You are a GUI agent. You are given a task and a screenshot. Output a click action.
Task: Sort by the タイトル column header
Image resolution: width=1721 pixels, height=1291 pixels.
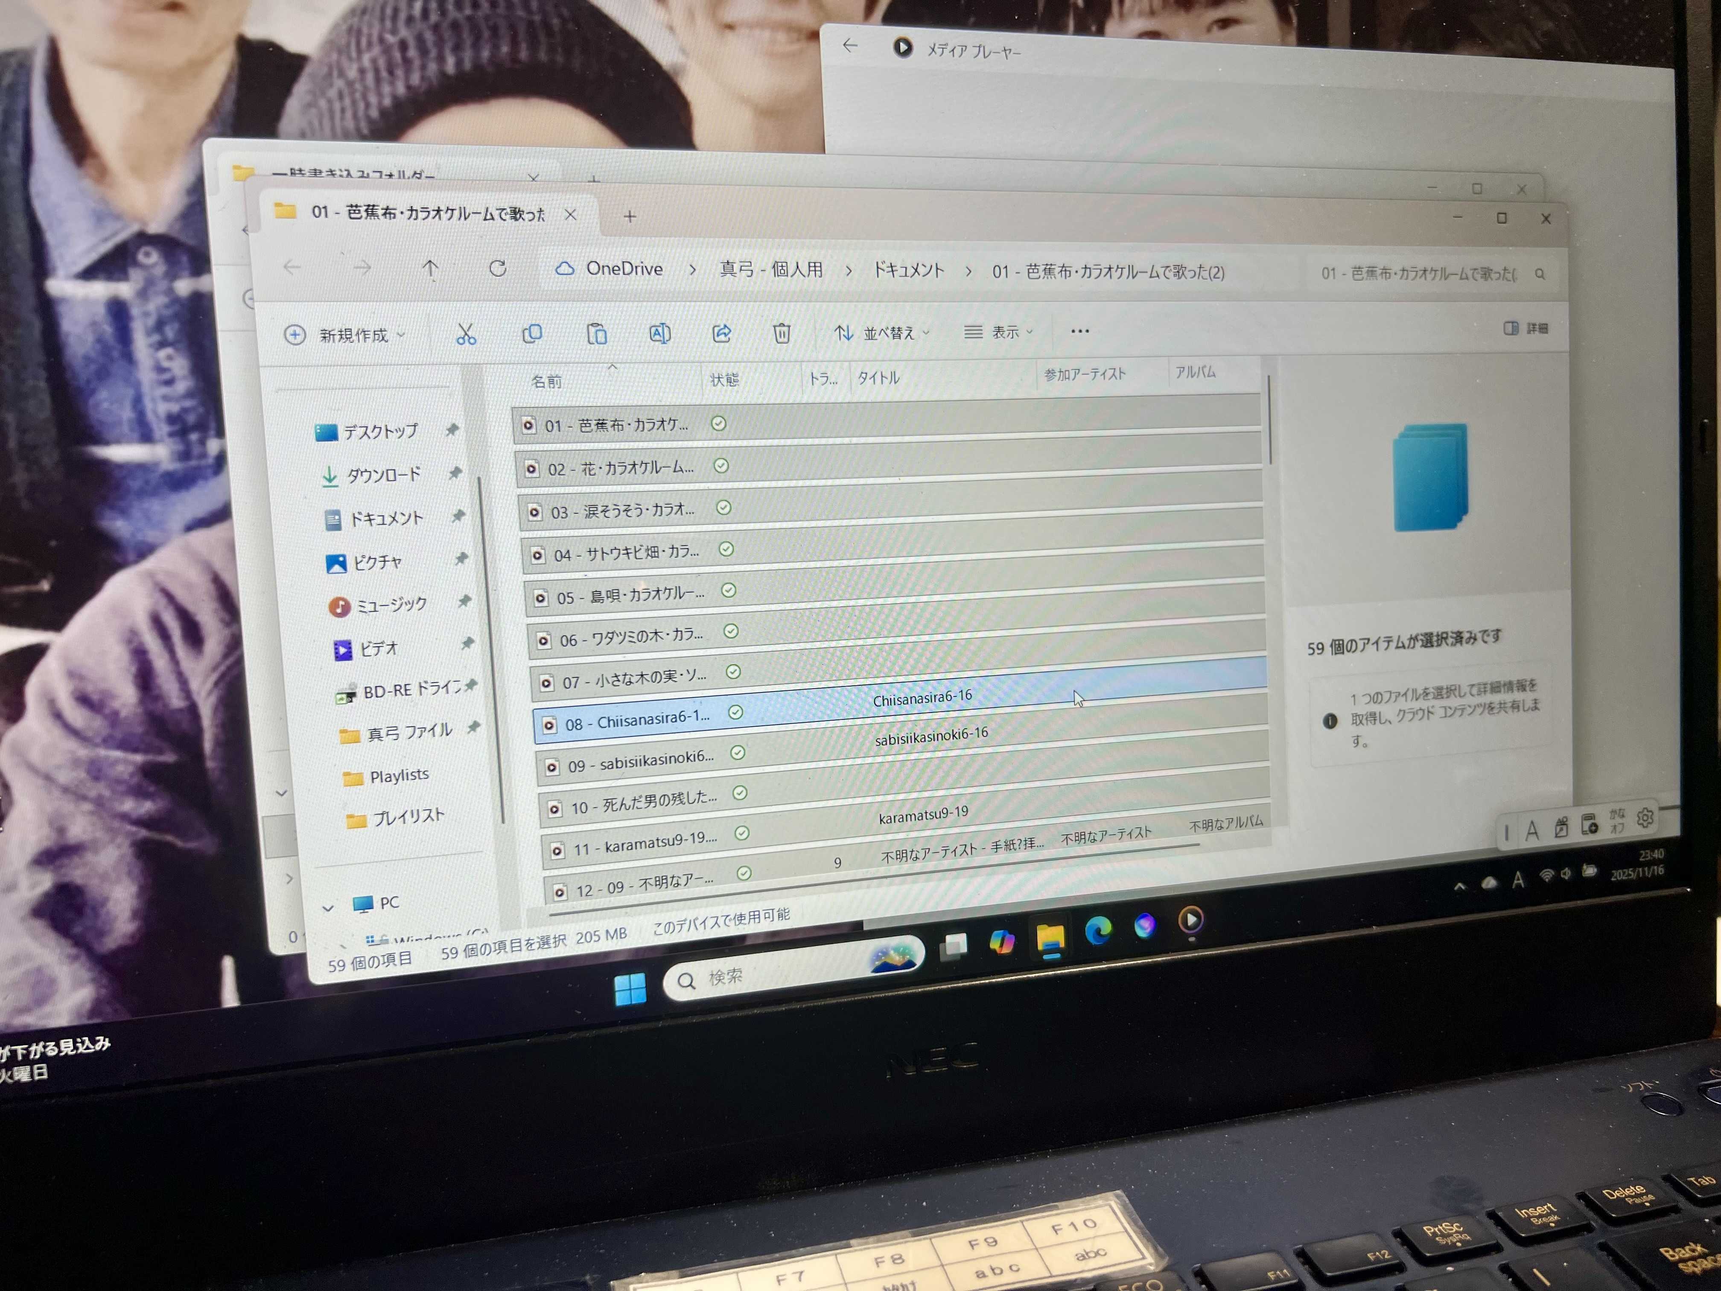click(879, 378)
